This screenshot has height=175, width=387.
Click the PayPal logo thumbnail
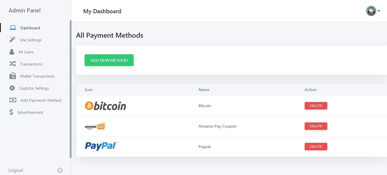101,146
